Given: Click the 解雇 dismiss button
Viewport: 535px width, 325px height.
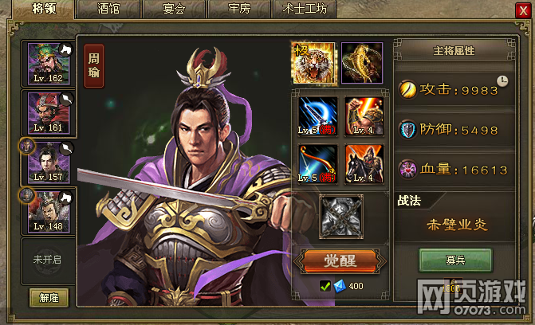Looking at the screenshot, I should (49, 298).
